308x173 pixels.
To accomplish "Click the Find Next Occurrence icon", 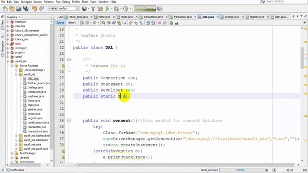I will coord(114,23).
